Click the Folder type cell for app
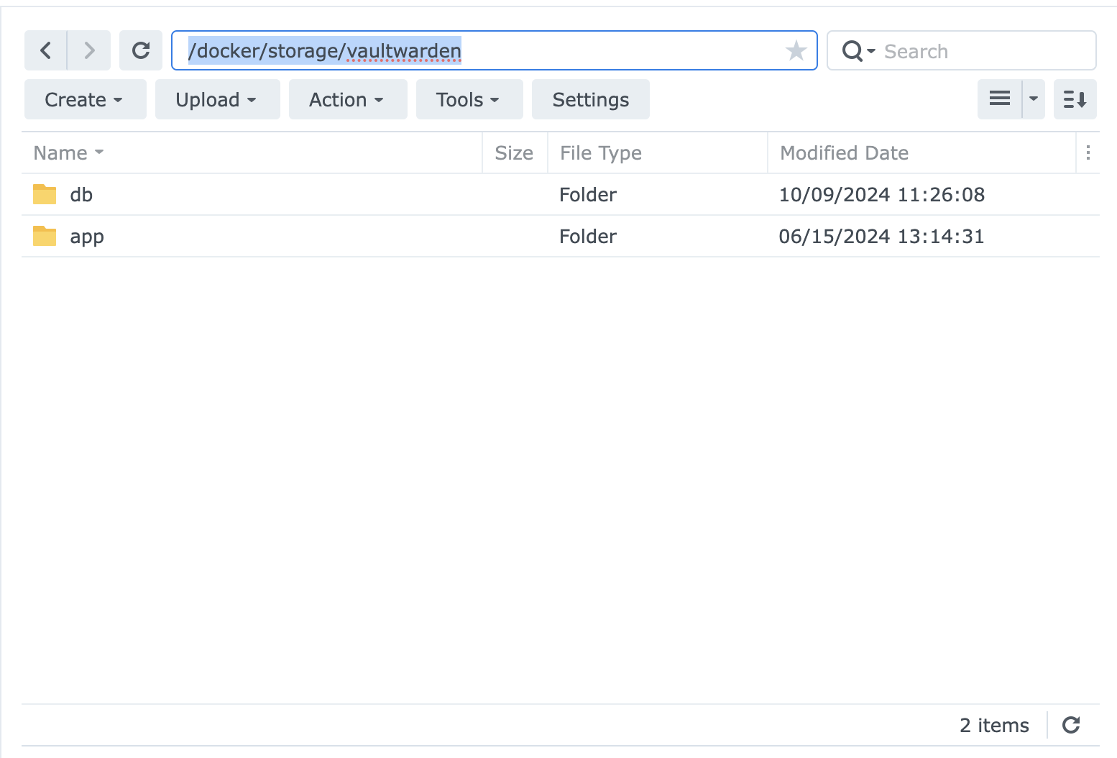This screenshot has height=758, width=1117. click(588, 237)
